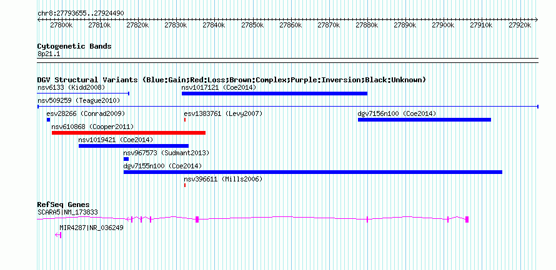
Task: Click the 27810k ruler tick label
Action: click(100, 26)
